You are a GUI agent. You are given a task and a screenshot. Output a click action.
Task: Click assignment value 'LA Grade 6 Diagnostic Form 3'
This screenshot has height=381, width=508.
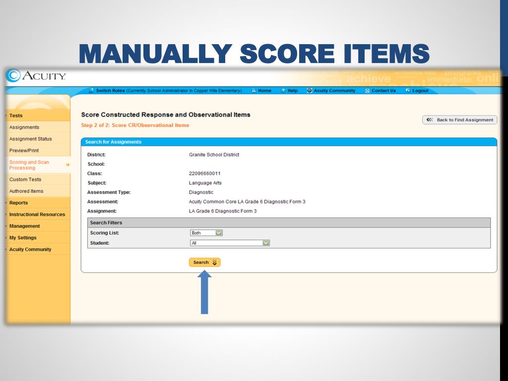click(223, 211)
